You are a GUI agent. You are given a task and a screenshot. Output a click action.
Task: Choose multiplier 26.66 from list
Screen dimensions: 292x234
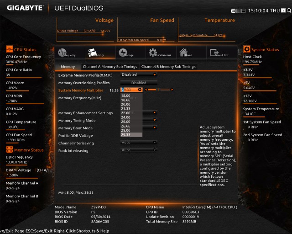[131, 126]
